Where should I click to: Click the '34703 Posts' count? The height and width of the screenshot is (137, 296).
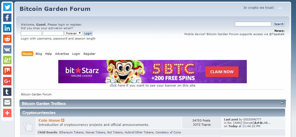pos(201,120)
